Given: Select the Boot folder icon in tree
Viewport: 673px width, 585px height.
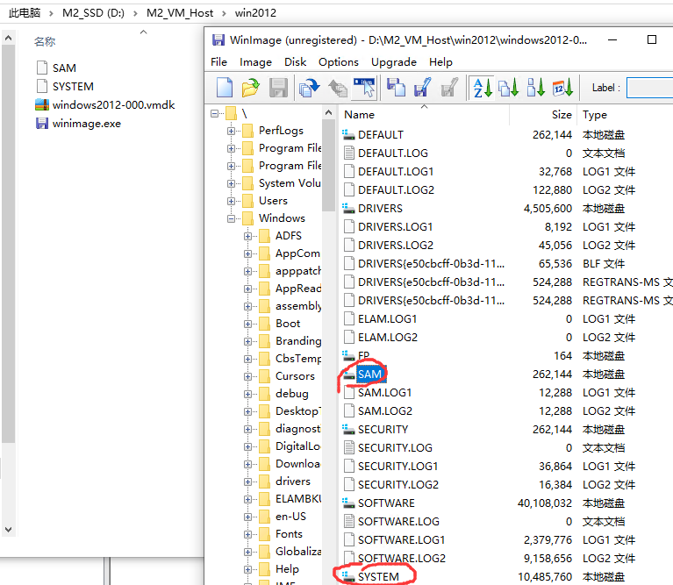Looking at the screenshot, I should [x=264, y=324].
